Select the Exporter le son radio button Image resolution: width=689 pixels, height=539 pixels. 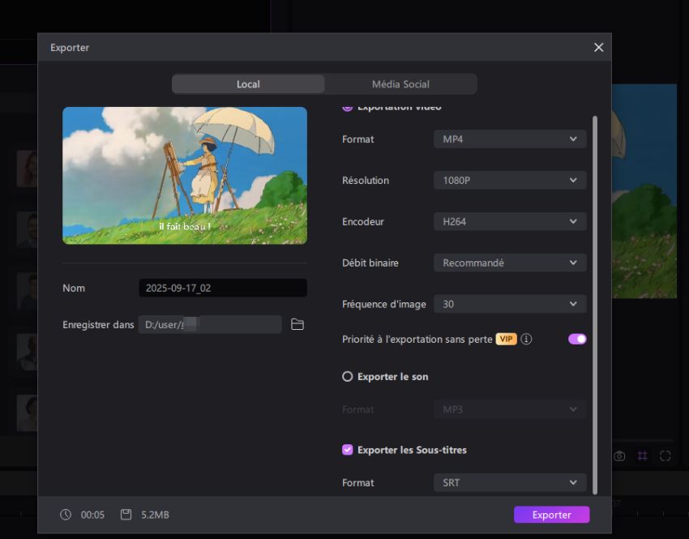coord(349,376)
